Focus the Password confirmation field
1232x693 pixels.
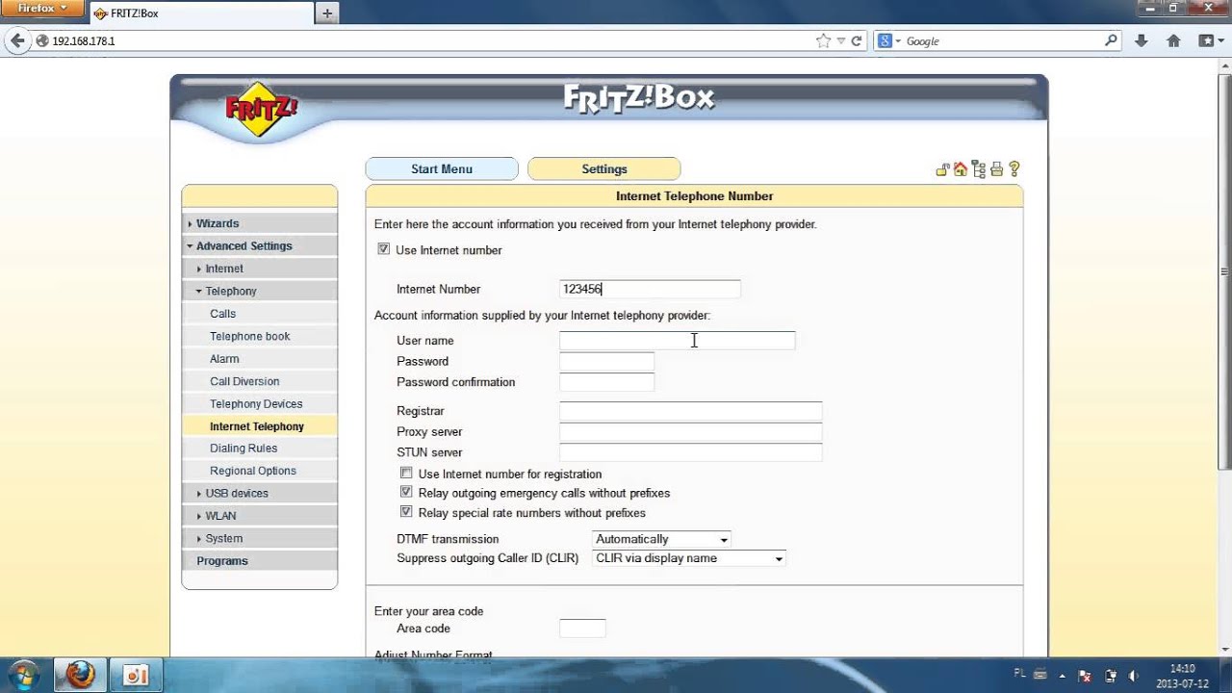(x=606, y=382)
